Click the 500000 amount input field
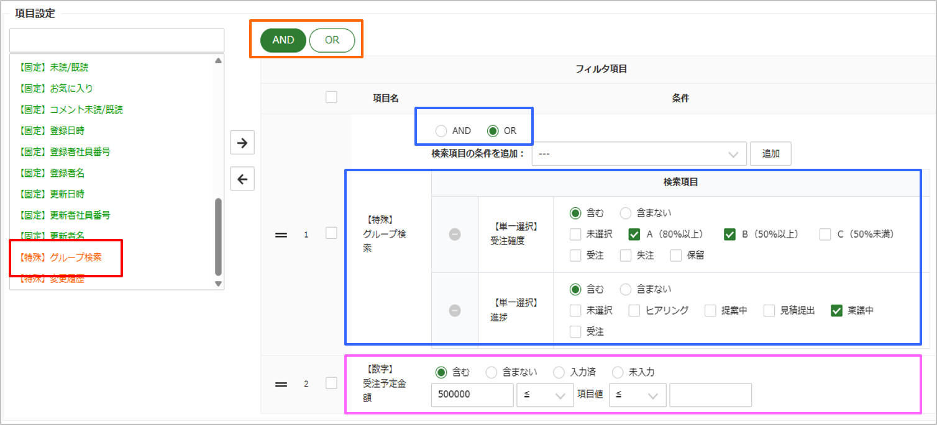 pos(472,395)
